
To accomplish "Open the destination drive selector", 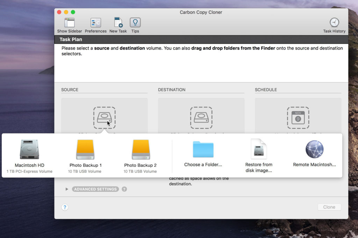I will coord(201,118).
